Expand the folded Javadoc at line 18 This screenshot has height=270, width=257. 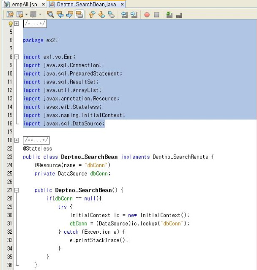tap(16, 140)
